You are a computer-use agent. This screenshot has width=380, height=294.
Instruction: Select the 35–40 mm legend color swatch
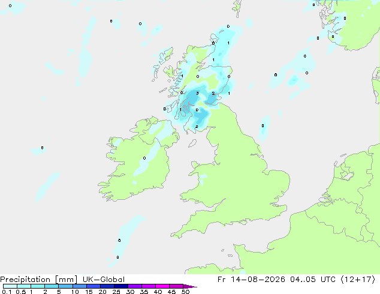pos(148,286)
